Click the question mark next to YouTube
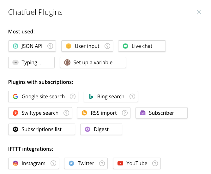The width and height of the screenshot is (211, 174). coord(155,163)
